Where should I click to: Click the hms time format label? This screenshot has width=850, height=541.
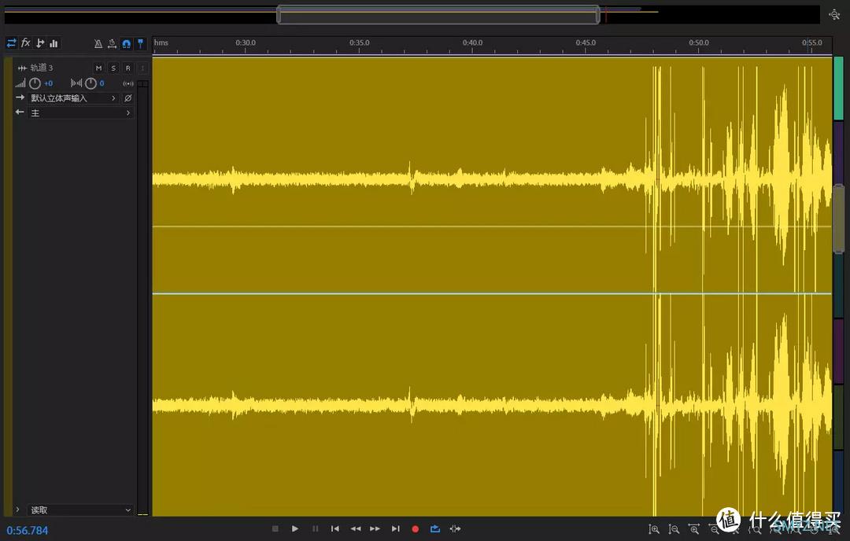pos(161,42)
